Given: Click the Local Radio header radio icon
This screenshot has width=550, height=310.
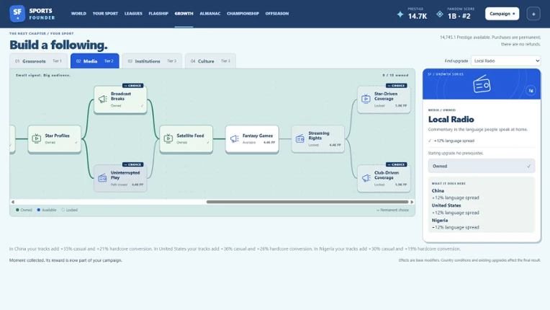Looking at the screenshot, I should coord(482,84).
